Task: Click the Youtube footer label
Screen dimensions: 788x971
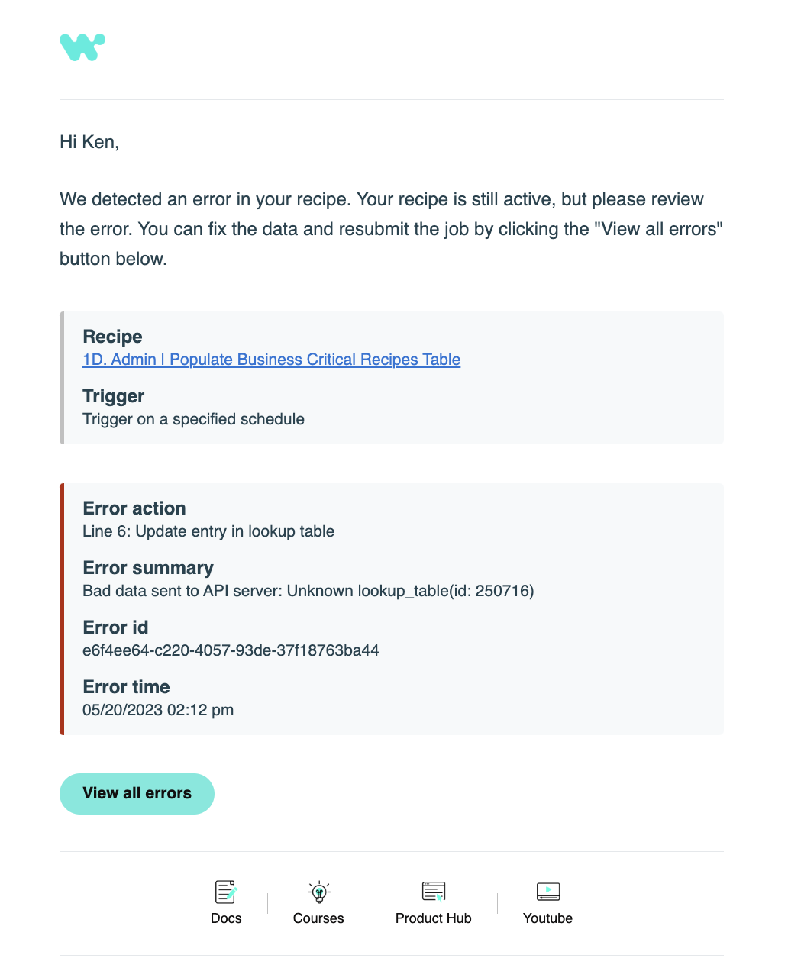Action: [547, 918]
